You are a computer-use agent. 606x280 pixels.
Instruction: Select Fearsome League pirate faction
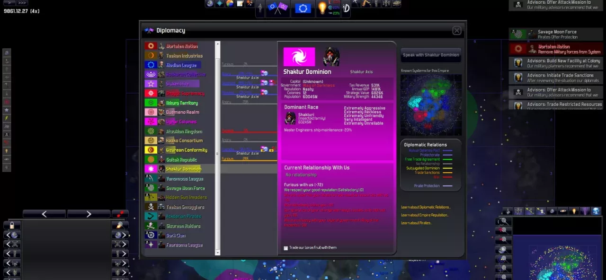click(179, 245)
